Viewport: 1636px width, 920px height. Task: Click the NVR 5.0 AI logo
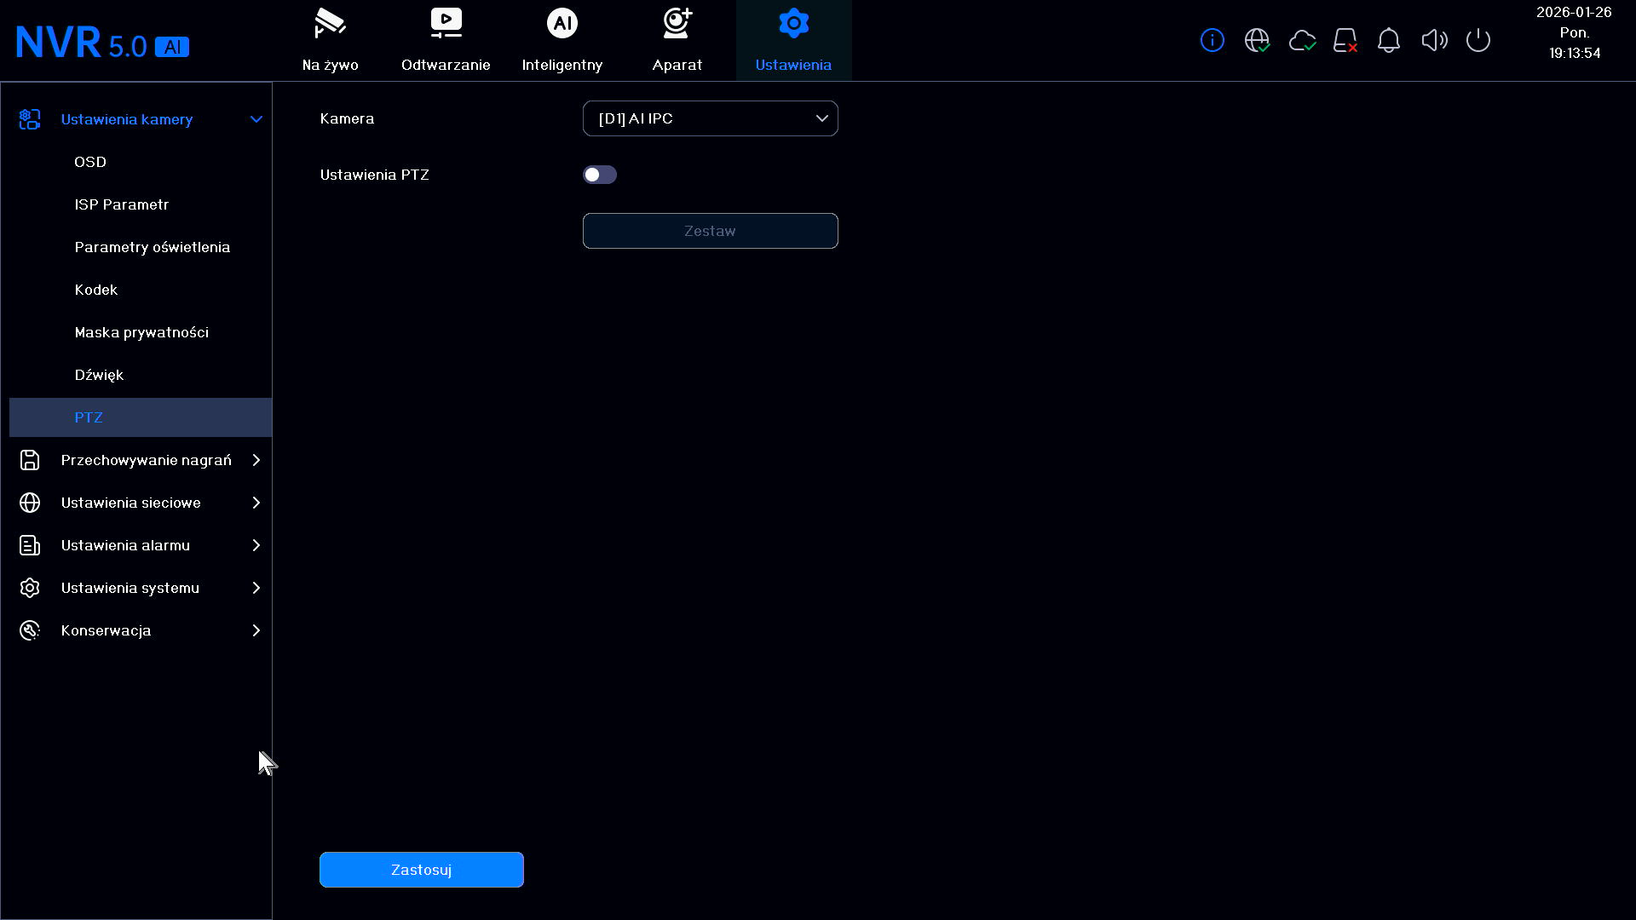[102, 43]
